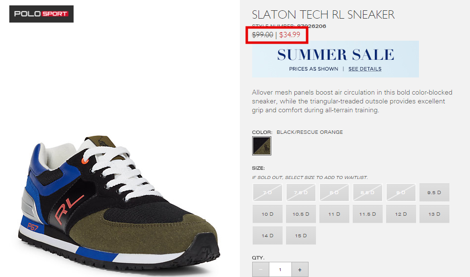Click the Summer Sale banner
Viewport: 470px width, 277px height.
336,59
